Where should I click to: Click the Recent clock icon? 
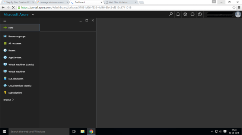(5, 50)
